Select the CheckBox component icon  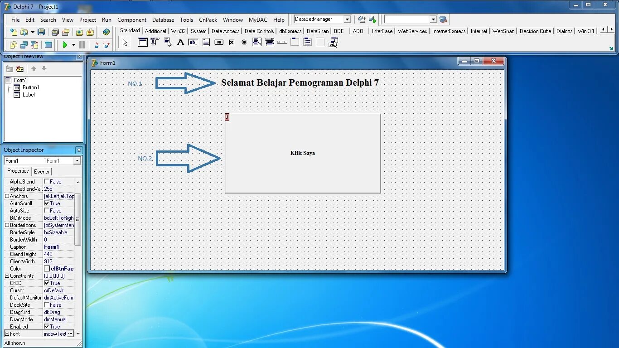(x=232, y=42)
